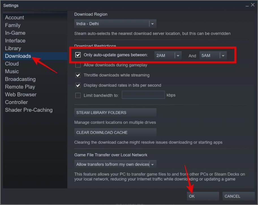
Task: Uncheck Throttle downloads while streaming
Action: pyautogui.click(x=78, y=75)
